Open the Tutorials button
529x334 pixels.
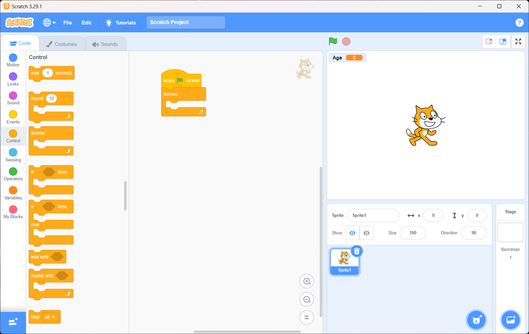121,22
